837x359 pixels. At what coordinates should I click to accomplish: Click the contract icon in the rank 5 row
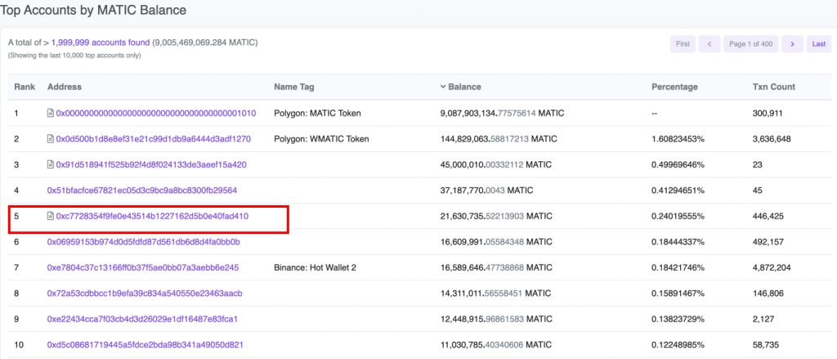(51, 217)
